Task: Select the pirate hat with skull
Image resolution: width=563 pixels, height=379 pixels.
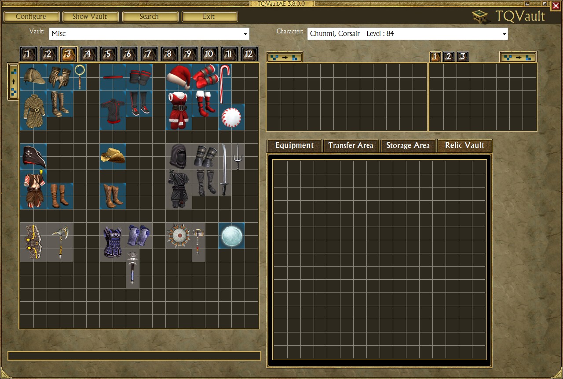Action: [33, 156]
